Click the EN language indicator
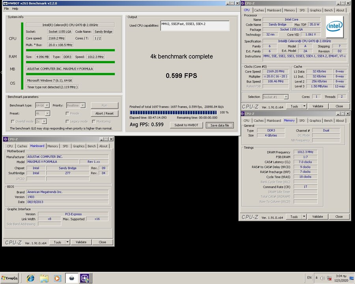355x284 pixels. (309, 278)
